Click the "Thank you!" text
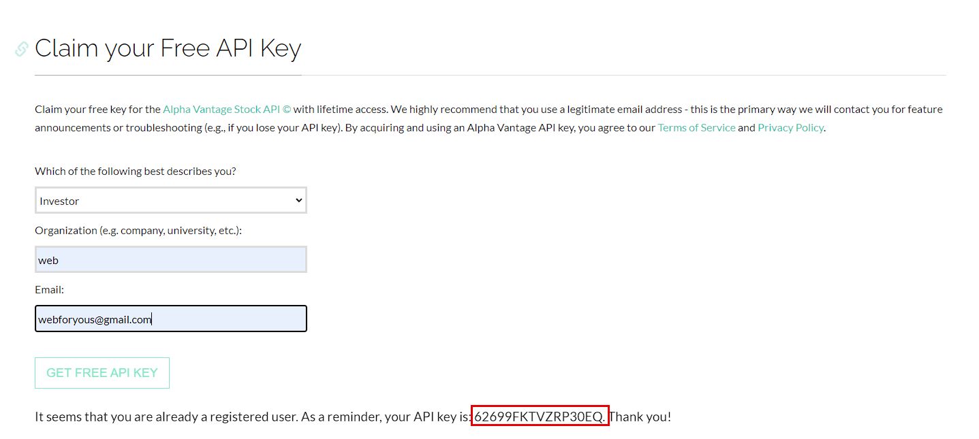The width and height of the screenshot is (979, 439). pos(640,417)
